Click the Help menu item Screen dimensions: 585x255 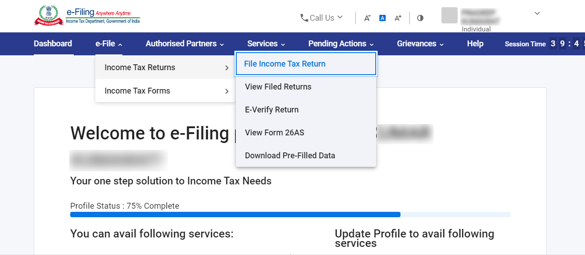tap(475, 44)
